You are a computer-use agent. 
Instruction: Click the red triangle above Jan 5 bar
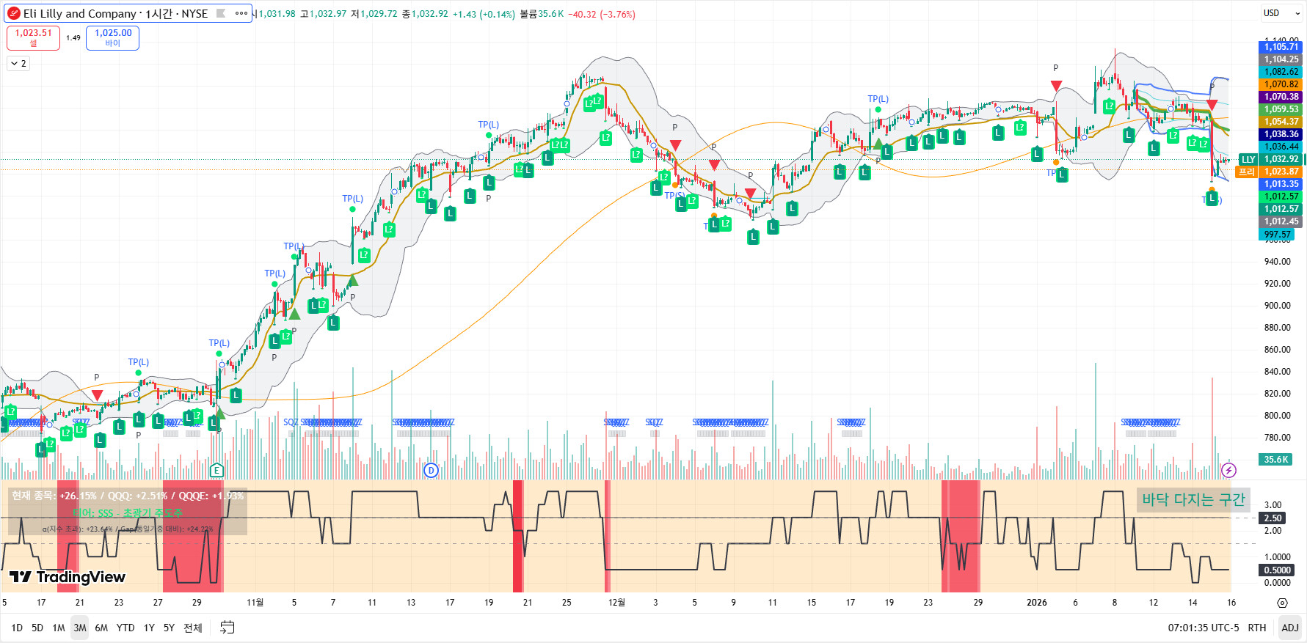point(1056,86)
